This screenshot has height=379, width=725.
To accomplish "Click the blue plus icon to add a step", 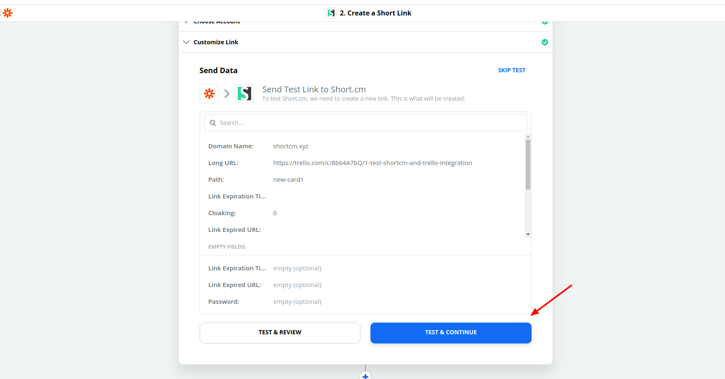I will (x=365, y=376).
